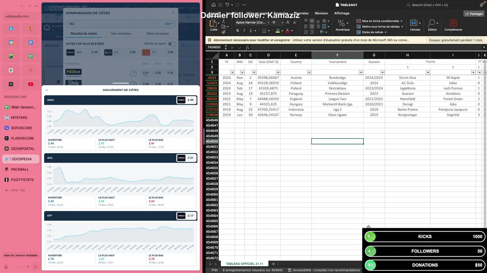Screen dimensions: 487x273
Task: Click the Coller paste icon
Action: coord(214,24)
